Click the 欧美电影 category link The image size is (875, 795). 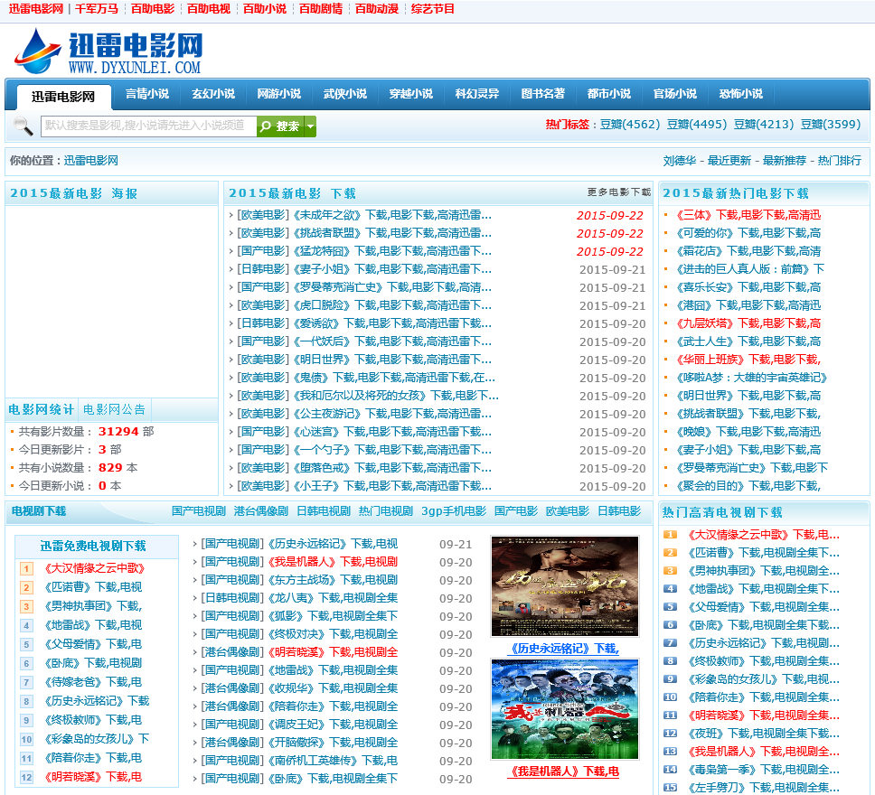pos(568,511)
